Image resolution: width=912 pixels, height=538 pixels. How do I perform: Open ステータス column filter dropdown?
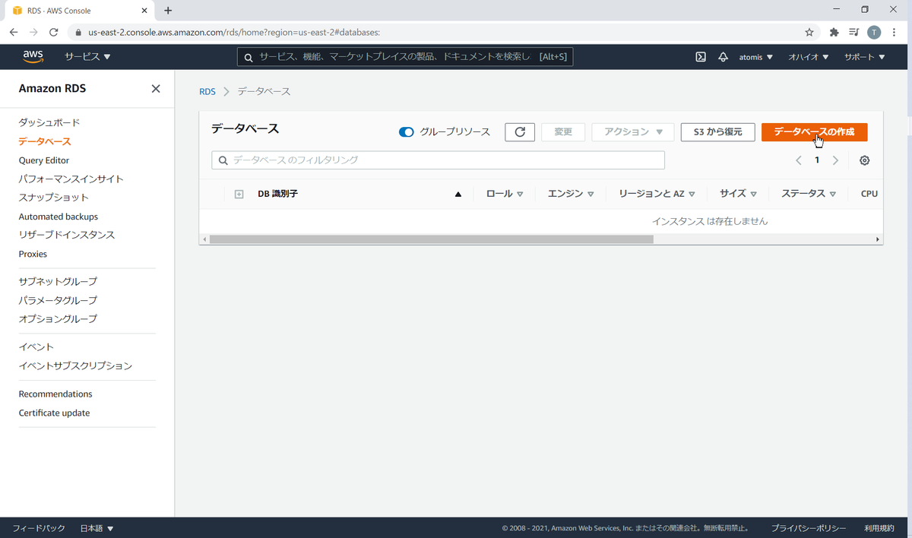(833, 195)
